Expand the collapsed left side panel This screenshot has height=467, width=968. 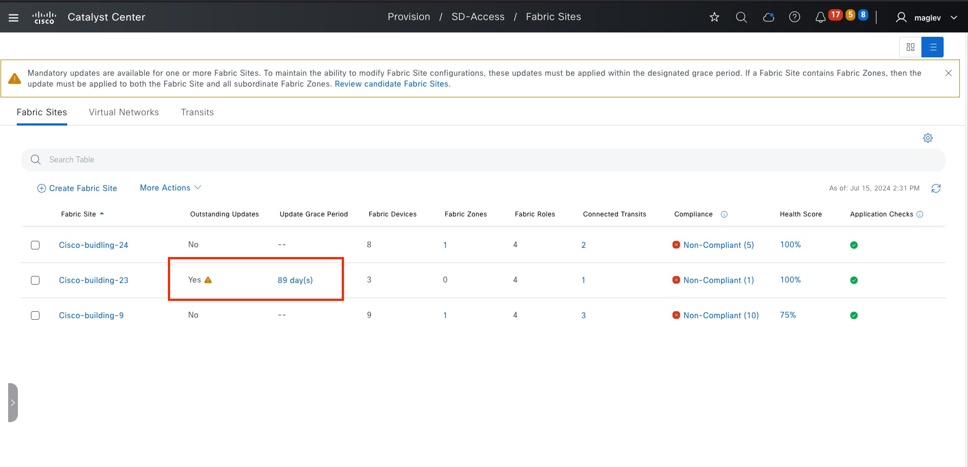pos(13,403)
